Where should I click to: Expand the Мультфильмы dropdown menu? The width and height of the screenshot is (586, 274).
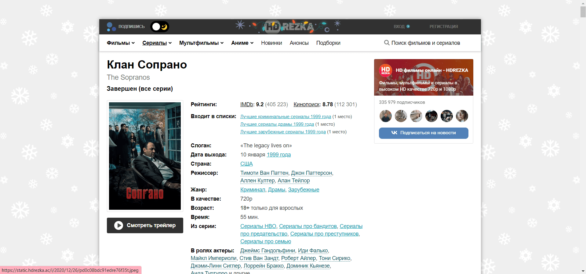click(x=202, y=43)
